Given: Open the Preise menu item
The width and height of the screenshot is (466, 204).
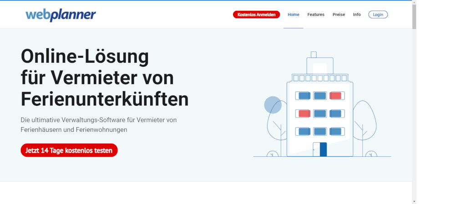Looking at the screenshot, I should tap(339, 15).
